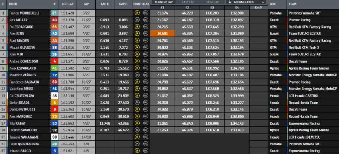
Task: Click gap value 11.746 in Rabat row
Action: (x=105, y=123)
